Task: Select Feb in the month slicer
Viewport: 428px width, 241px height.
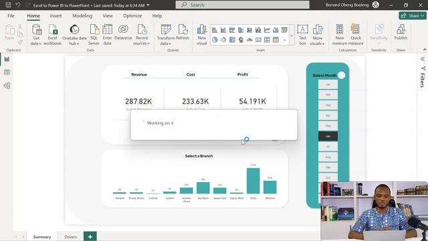Action: click(x=328, y=95)
